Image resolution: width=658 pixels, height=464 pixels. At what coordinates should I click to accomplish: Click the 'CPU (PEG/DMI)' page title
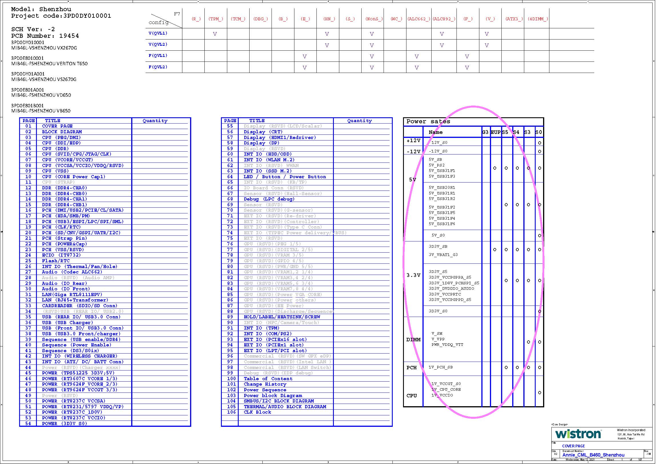[x=62, y=138]
